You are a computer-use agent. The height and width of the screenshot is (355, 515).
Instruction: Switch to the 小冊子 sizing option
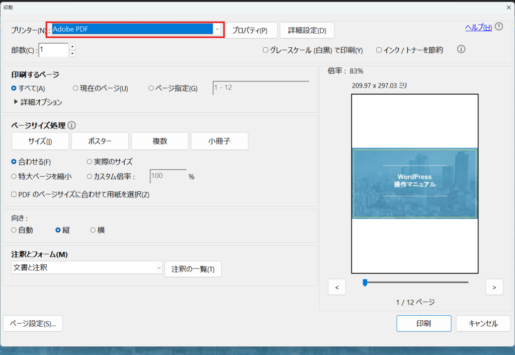coord(219,141)
